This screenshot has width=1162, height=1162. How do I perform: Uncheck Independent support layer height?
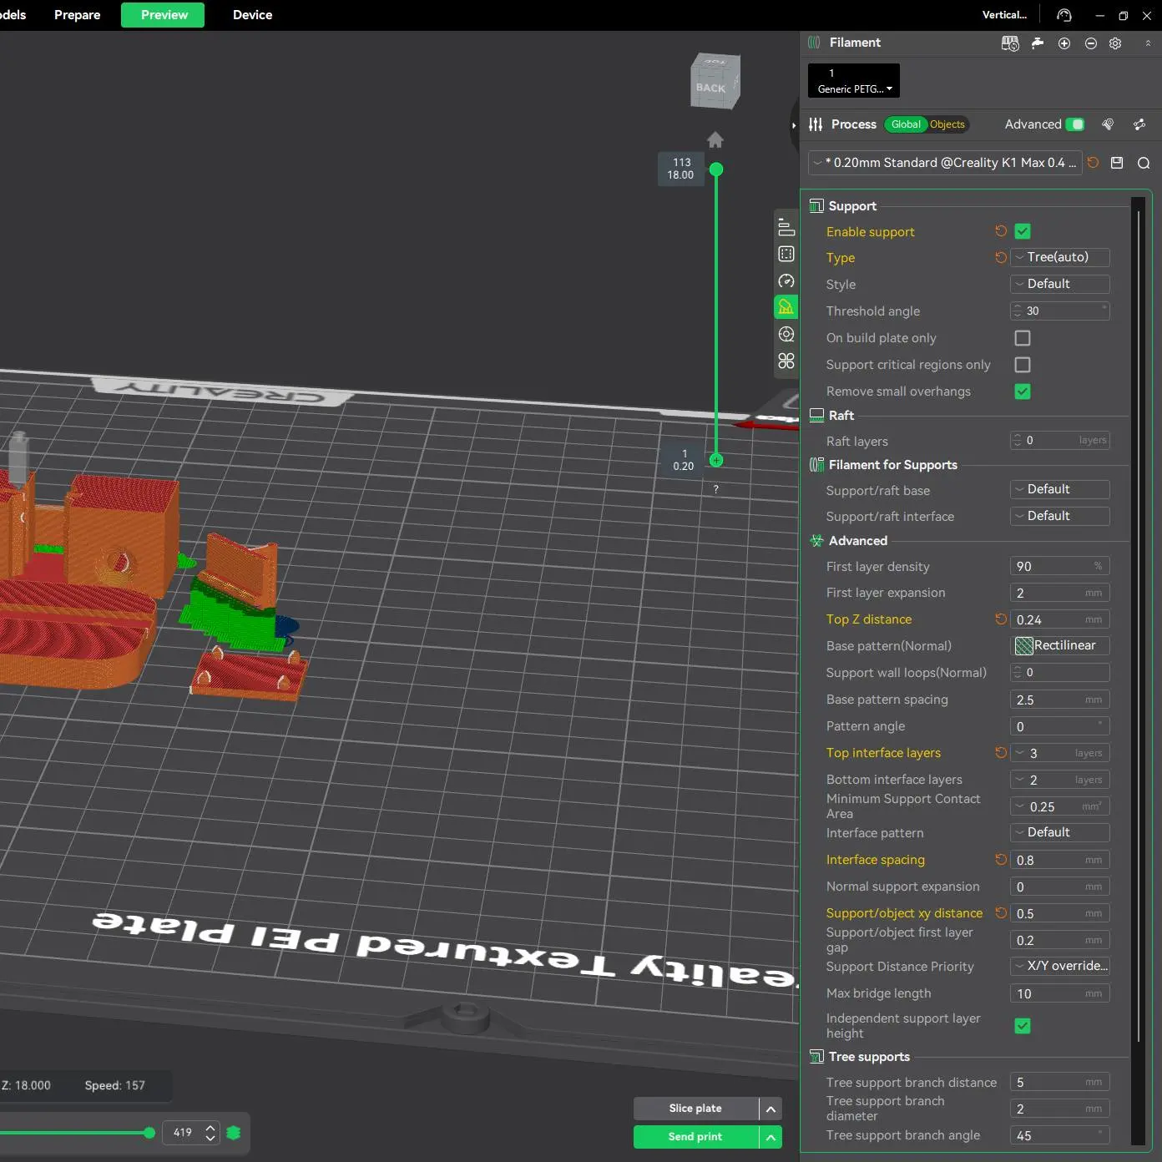click(1023, 1026)
